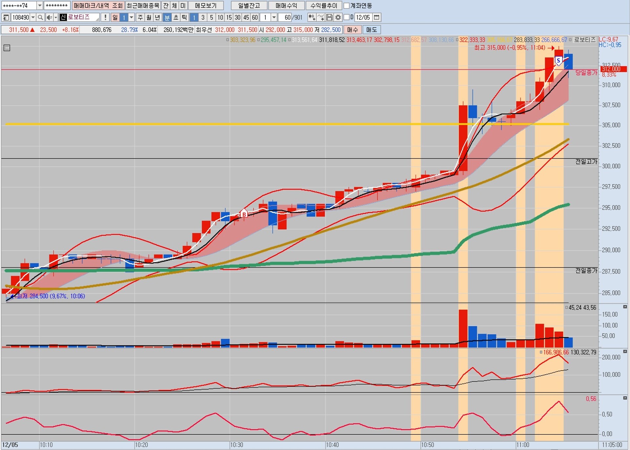Click the speaker sound alert icon

[x=49, y=17]
